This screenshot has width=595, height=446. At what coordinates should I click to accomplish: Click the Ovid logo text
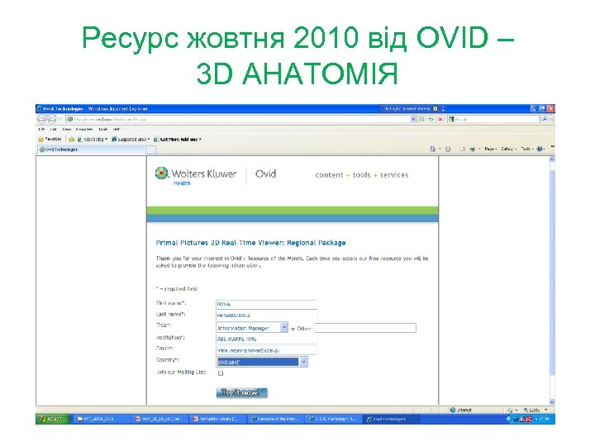pyautogui.click(x=265, y=174)
